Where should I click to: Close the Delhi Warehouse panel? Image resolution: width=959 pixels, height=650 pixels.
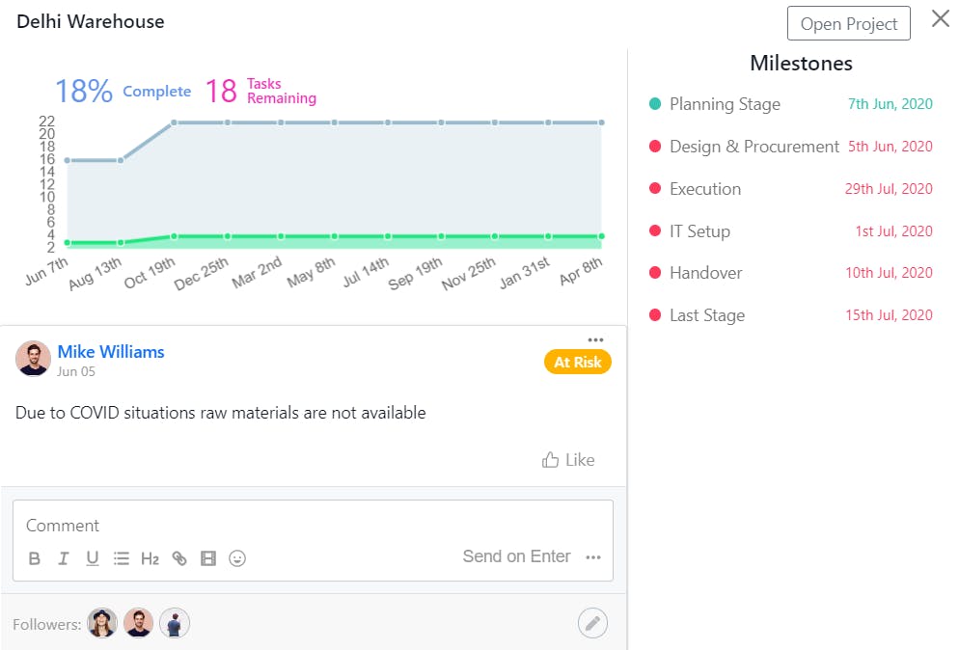click(x=940, y=19)
